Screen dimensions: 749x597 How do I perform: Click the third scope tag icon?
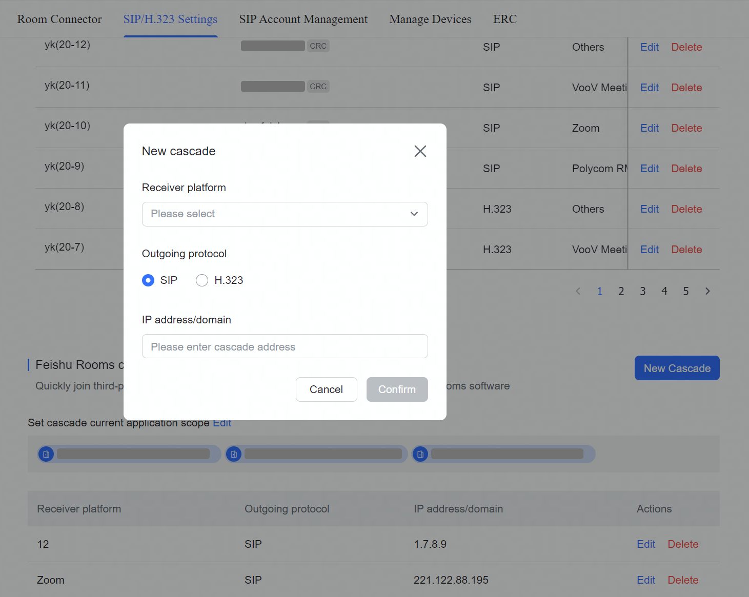(420, 454)
